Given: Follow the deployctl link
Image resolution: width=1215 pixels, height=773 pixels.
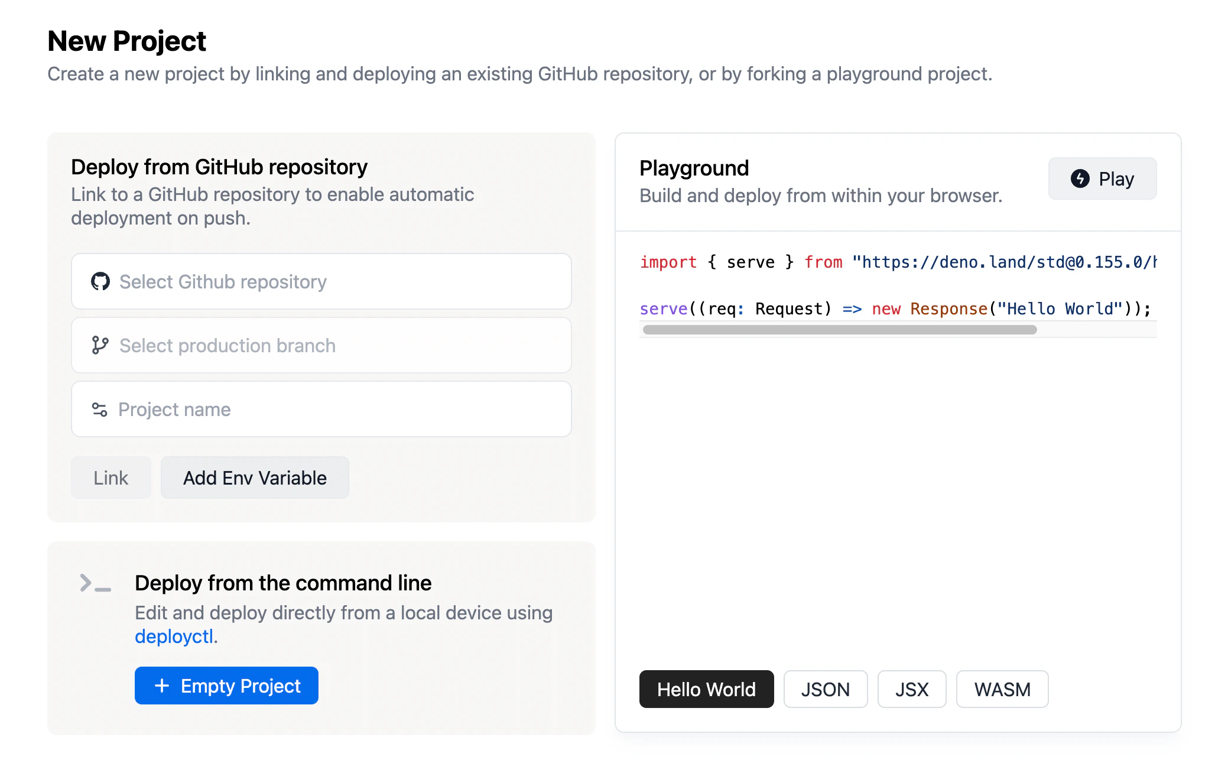Looking at the screenshot, I should click(x=174, y=636).
